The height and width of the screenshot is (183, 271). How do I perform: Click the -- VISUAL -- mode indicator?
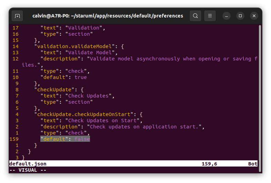coord(28,170)
